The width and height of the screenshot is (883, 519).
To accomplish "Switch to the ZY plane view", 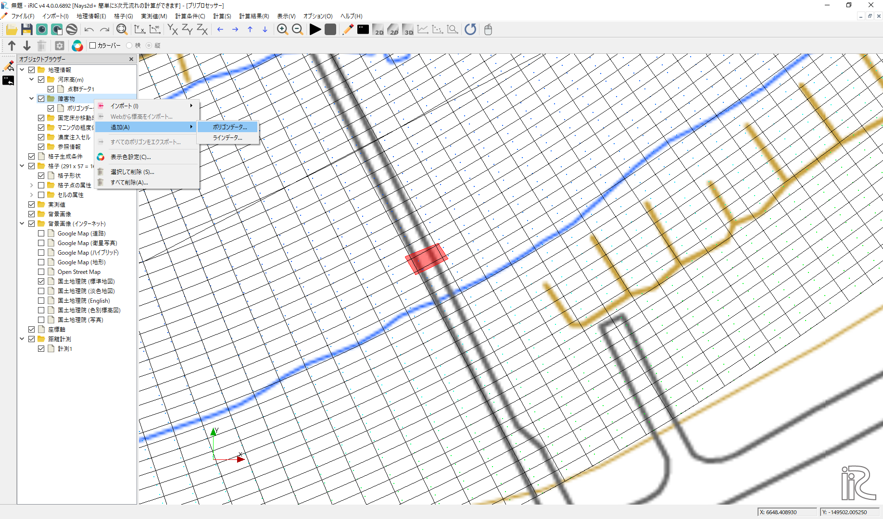I will point(187,30).
